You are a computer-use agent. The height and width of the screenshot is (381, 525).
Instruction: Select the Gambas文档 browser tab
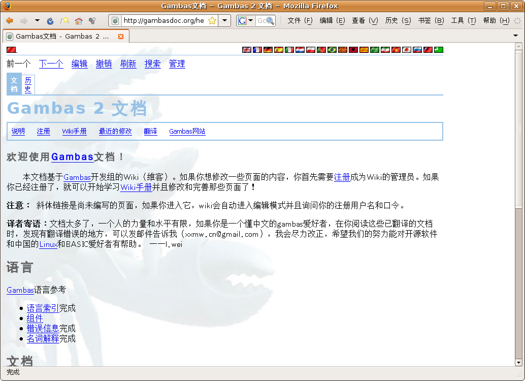click(65, 36)
